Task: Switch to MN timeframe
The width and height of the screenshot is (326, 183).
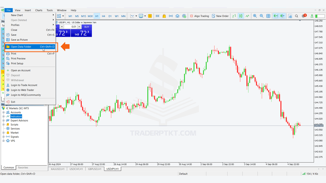Action: point(123,16)
